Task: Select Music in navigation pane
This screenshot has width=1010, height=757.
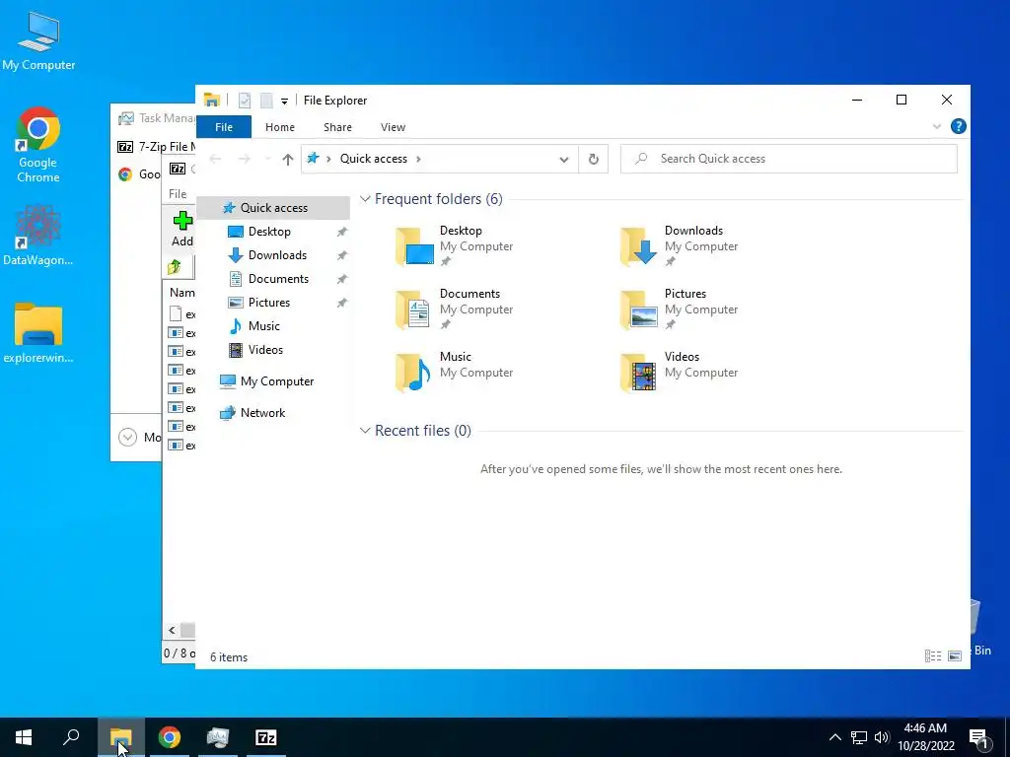Action: 264,326
